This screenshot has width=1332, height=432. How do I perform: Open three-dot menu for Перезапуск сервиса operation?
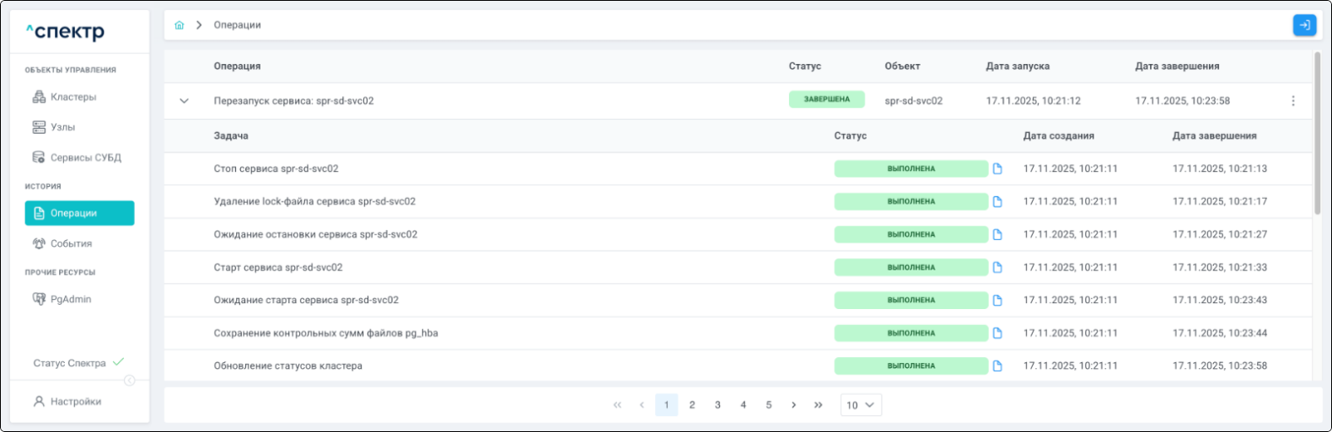(x=1292, y=101)
